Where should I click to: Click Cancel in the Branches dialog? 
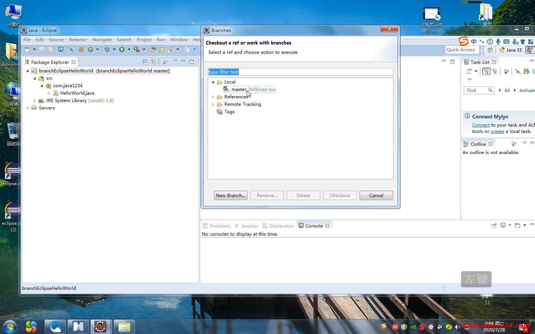tap(376, 196)
